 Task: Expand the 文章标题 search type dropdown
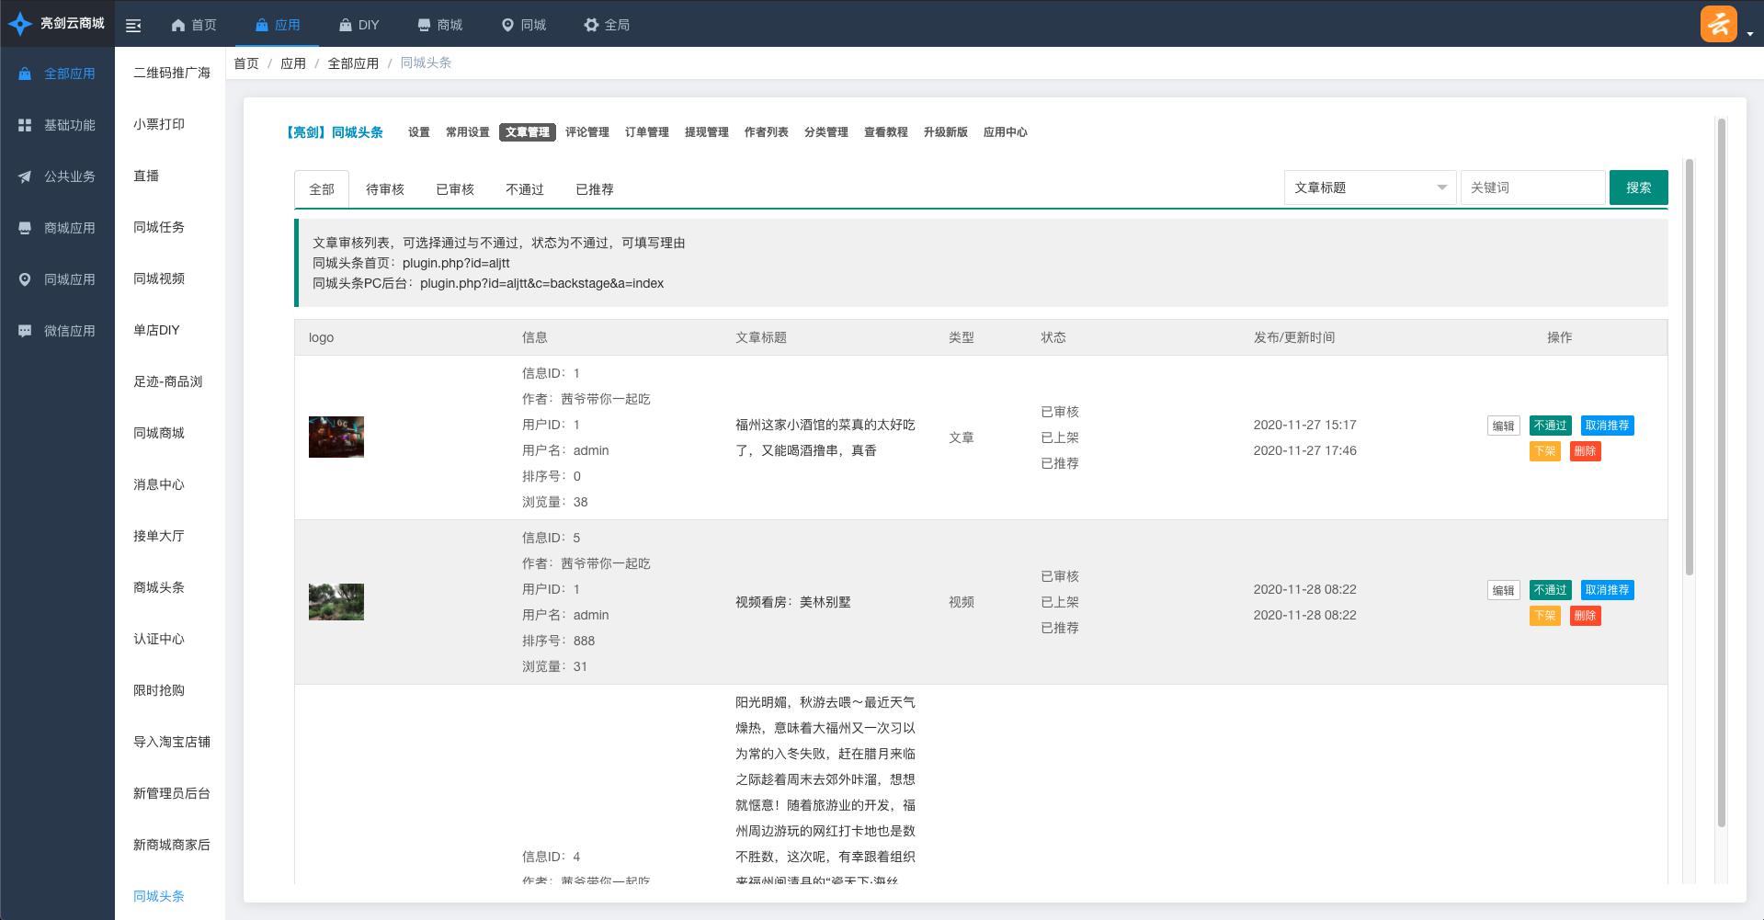(1369, 187)
